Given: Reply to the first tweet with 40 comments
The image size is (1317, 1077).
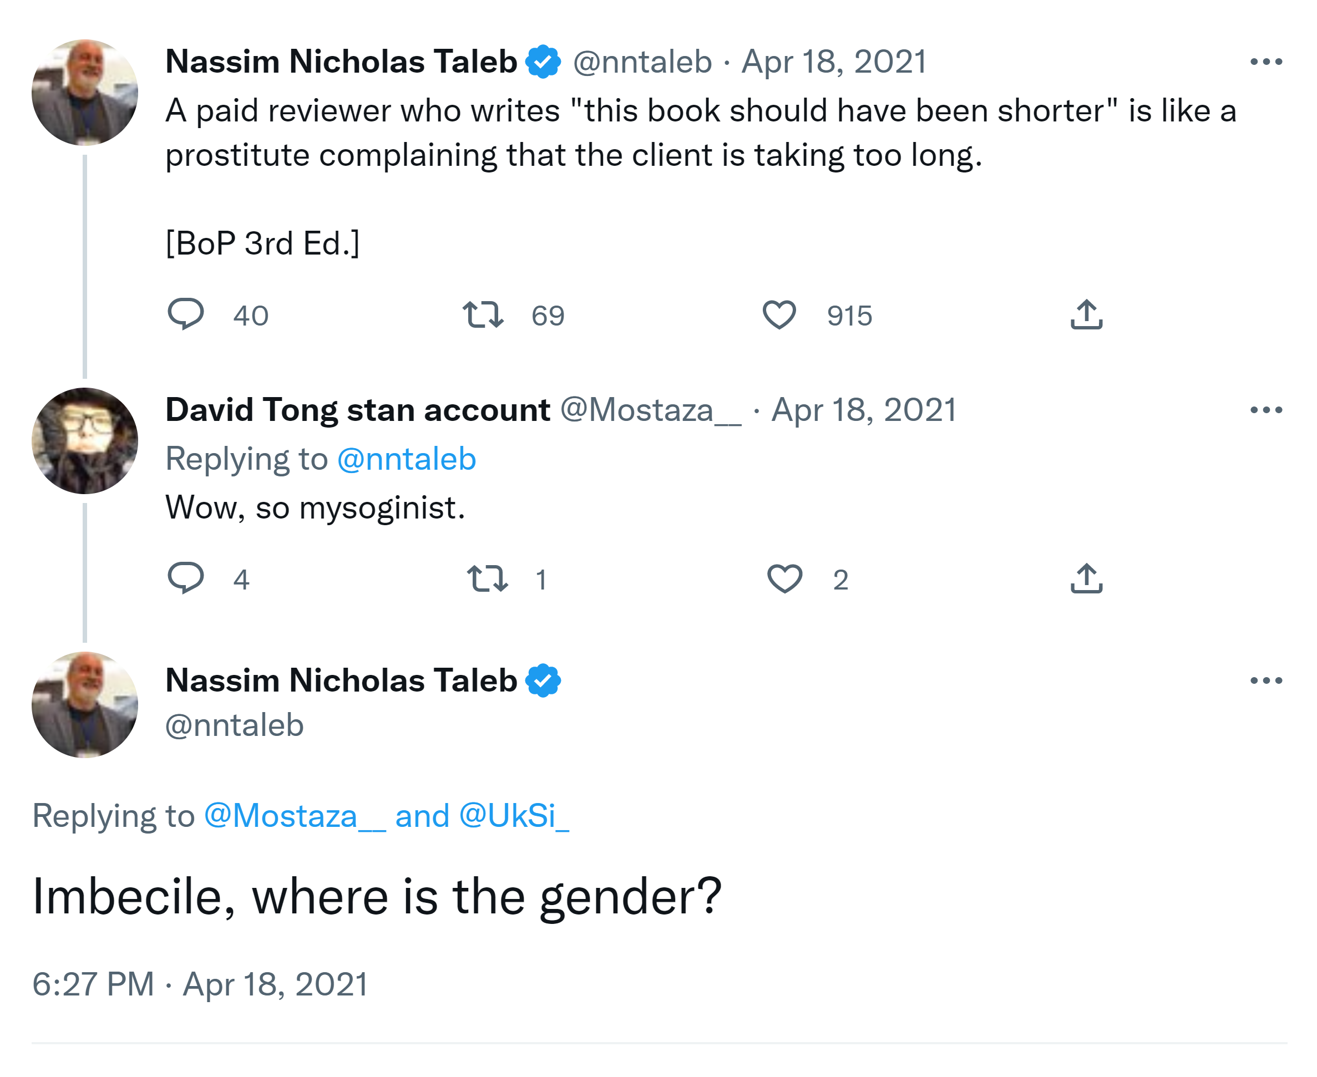Looking at the screenshot, I should point(186,314).
